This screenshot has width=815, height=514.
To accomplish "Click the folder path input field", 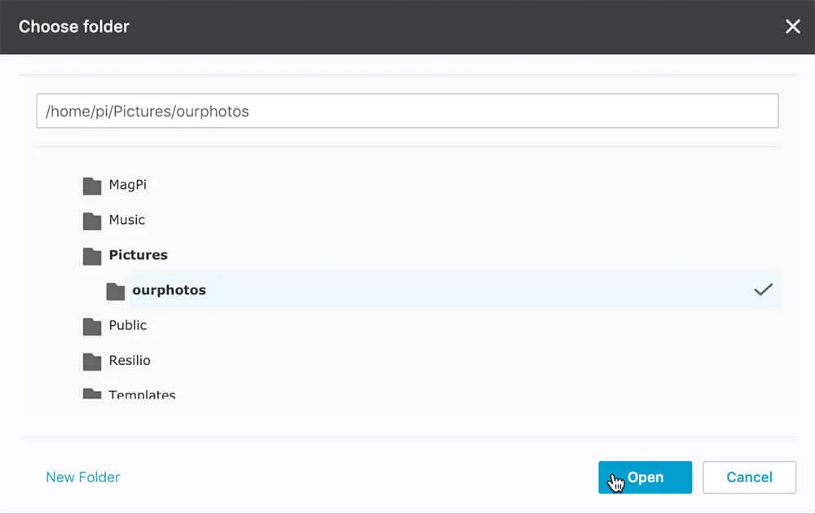I will [x=407, y=111].
